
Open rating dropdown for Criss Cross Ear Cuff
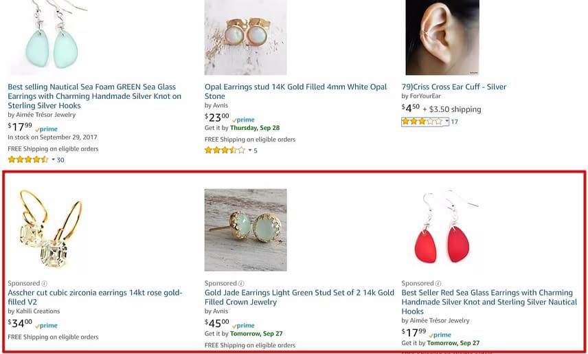point(446,122)
